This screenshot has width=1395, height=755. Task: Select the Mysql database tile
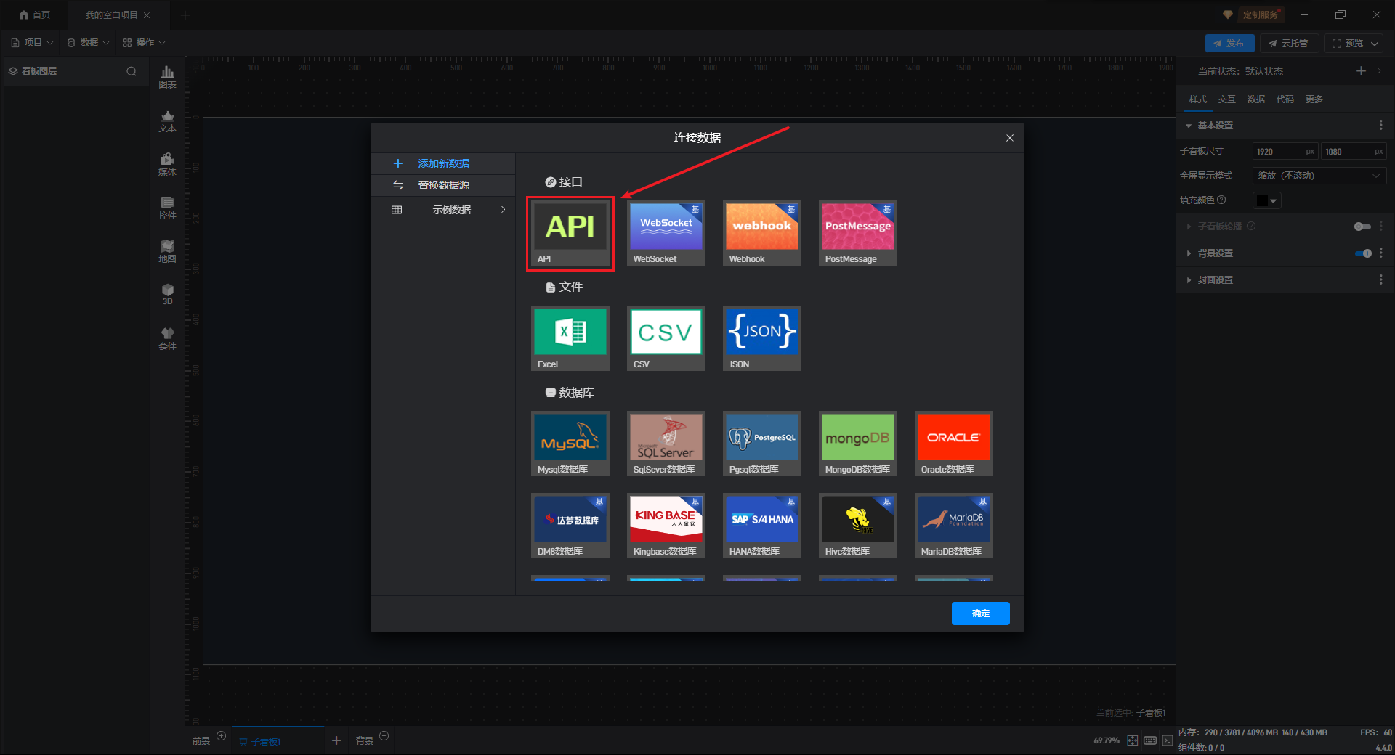[x=570, y=444]
